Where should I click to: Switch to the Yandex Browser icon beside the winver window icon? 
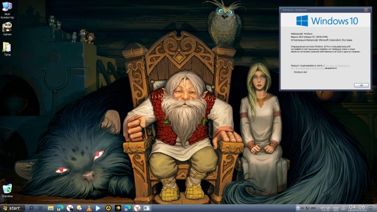tap(137, 208)
